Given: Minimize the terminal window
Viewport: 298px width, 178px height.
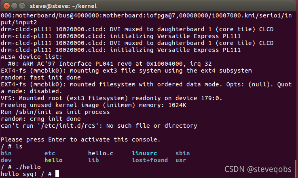Looking at the screenshot, I should (15, 6).
